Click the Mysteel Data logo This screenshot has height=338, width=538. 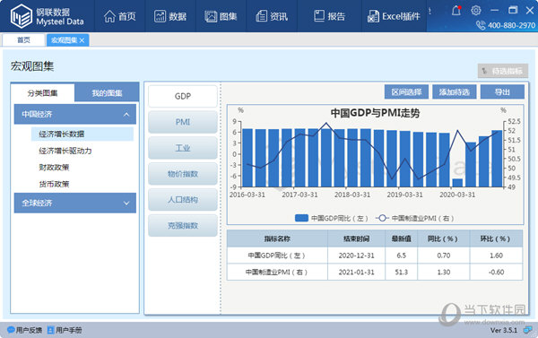click(x=48, y=16)
